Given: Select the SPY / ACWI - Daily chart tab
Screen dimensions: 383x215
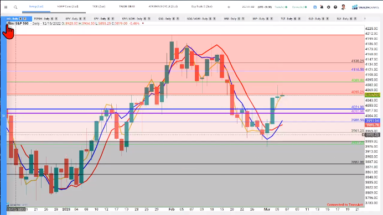Looking at the screenshot, I should click(x=132, y=19).
